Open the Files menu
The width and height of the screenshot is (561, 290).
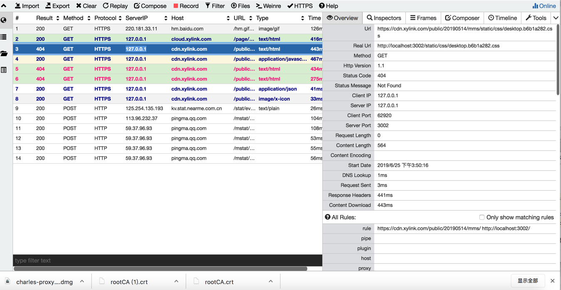pos(240,6)
